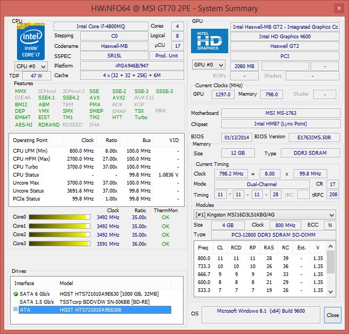This screenshot has width=349, height=334.
Task: Click the Intel HD Graphics logo
Action: (210, 41)
